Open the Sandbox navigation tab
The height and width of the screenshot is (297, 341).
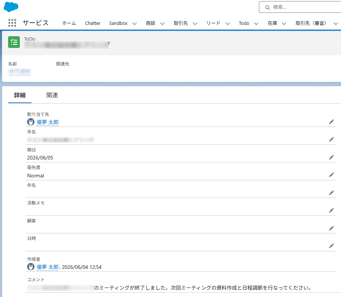[x=118, y=23]
